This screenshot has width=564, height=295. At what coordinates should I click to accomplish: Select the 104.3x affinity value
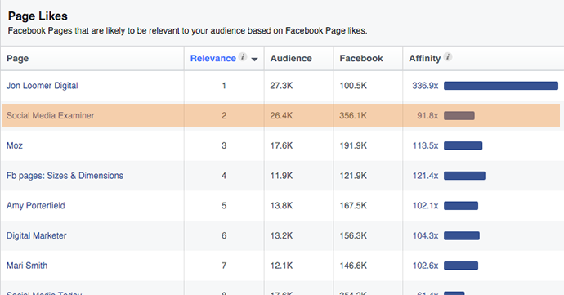[426, 235]
